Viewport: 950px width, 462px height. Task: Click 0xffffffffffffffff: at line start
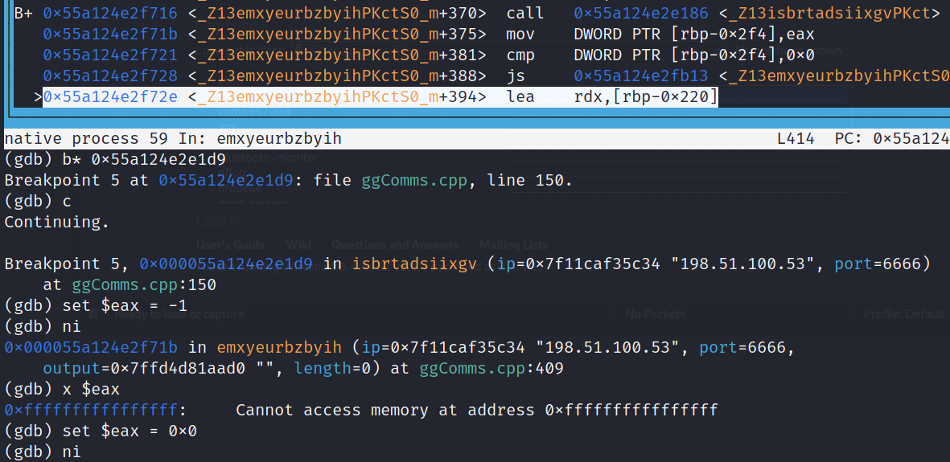click(x=96, y=410)
